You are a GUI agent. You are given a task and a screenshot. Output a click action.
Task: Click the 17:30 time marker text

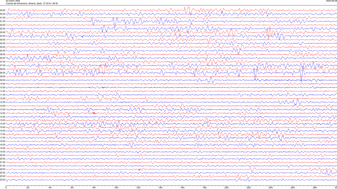coord(2,138)
